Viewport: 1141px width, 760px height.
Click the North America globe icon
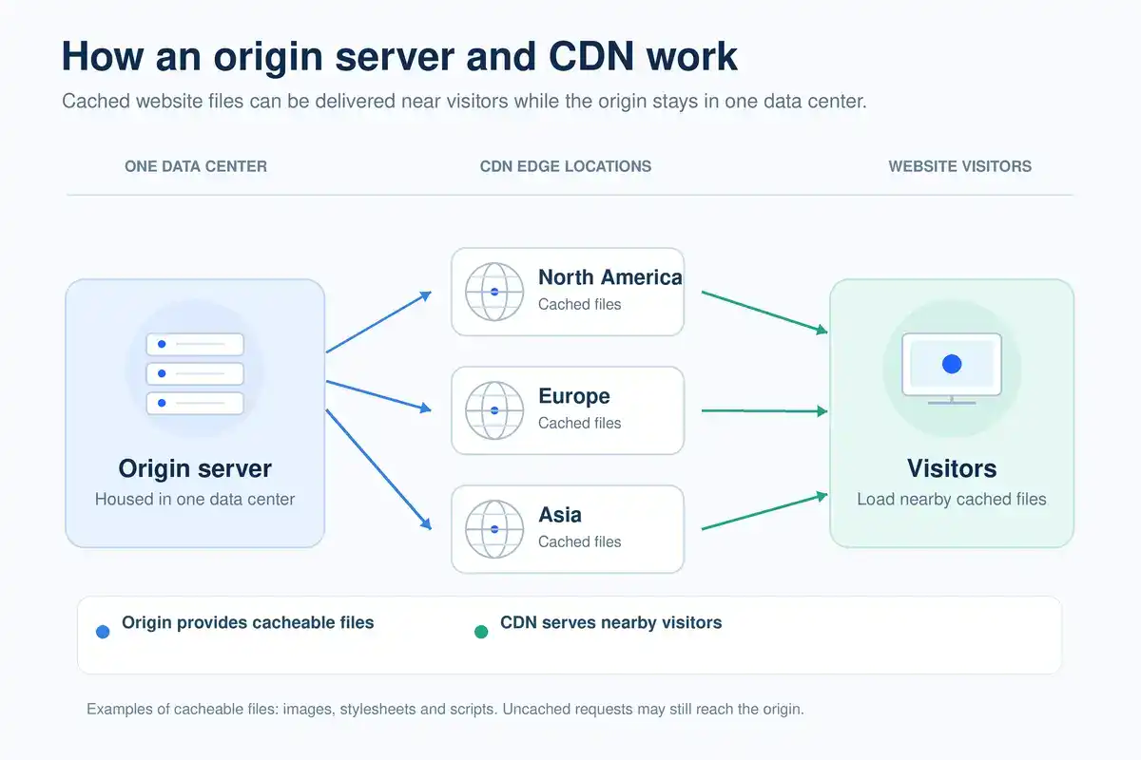point(494,292)
